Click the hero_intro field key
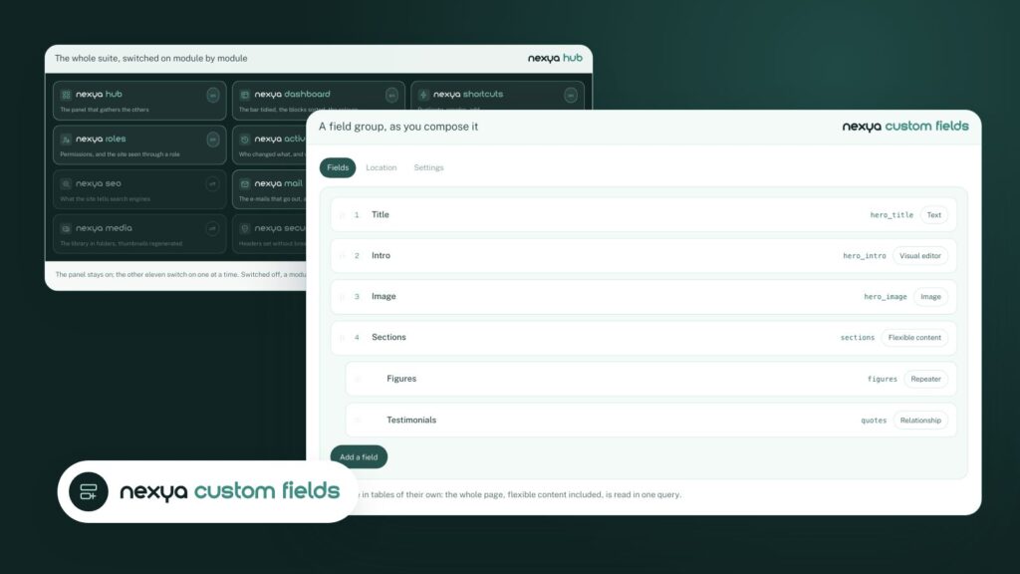Screen dimensions: 1020x574 pos(865,256)
